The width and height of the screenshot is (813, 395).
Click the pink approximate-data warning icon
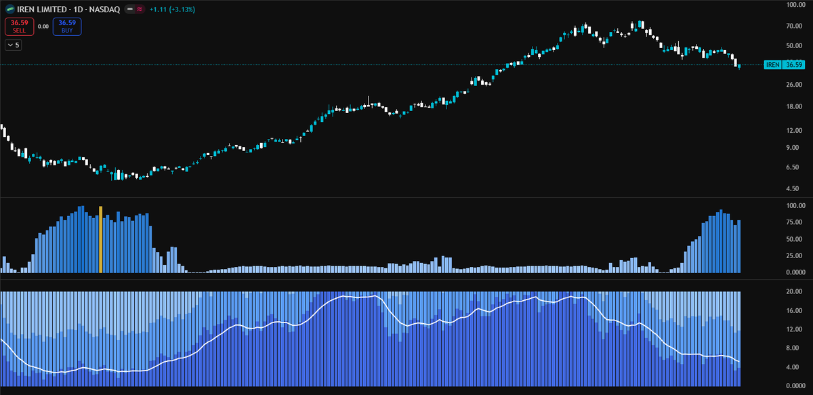click(140, 9)
